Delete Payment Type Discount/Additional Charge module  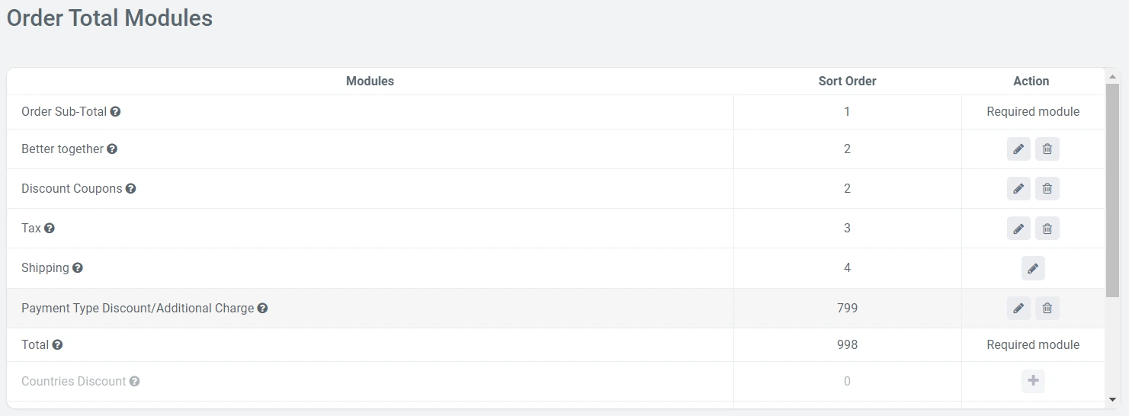point(1047,309)
